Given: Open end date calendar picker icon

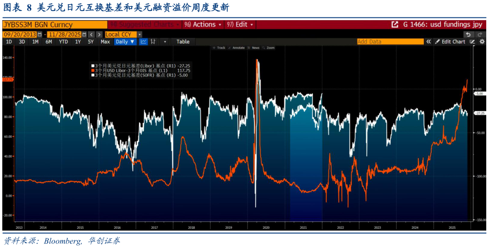Looking at the screenshot, I should coord(84,34).
